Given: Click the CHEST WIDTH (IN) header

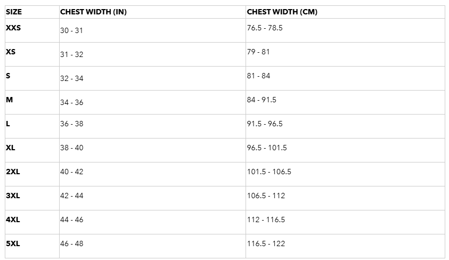Looking at the screenshot, I should pyautogui.click(x=93, y=12).
